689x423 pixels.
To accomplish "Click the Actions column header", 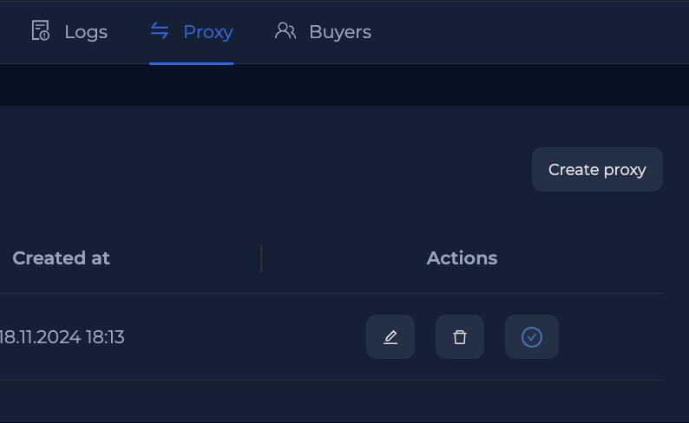I will tap(462, 258).
